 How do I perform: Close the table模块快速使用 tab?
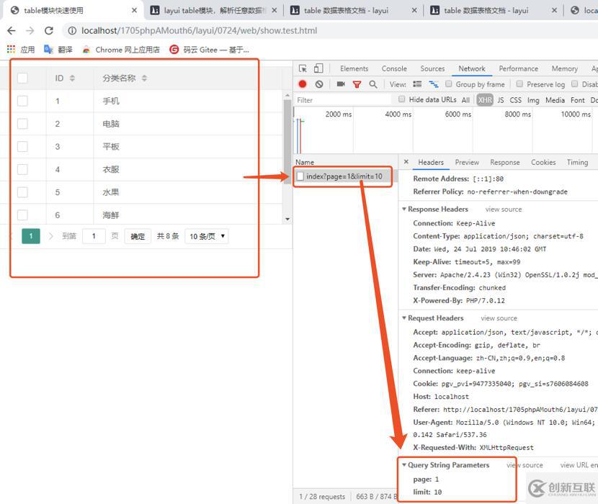(x=134, y=10)
